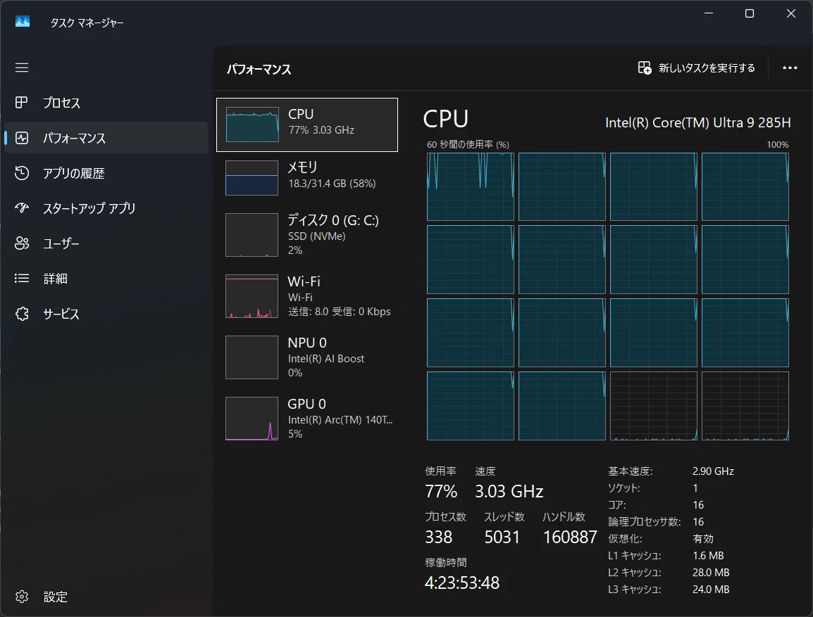Open 設定 at sidebar bottom
The width and height of the screenshot is (813, 617).
[x=106, y=597]
